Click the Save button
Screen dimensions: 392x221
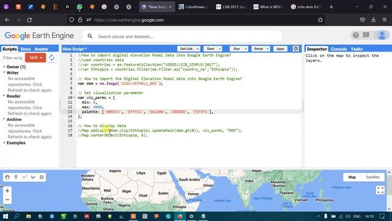pos(211,49)
